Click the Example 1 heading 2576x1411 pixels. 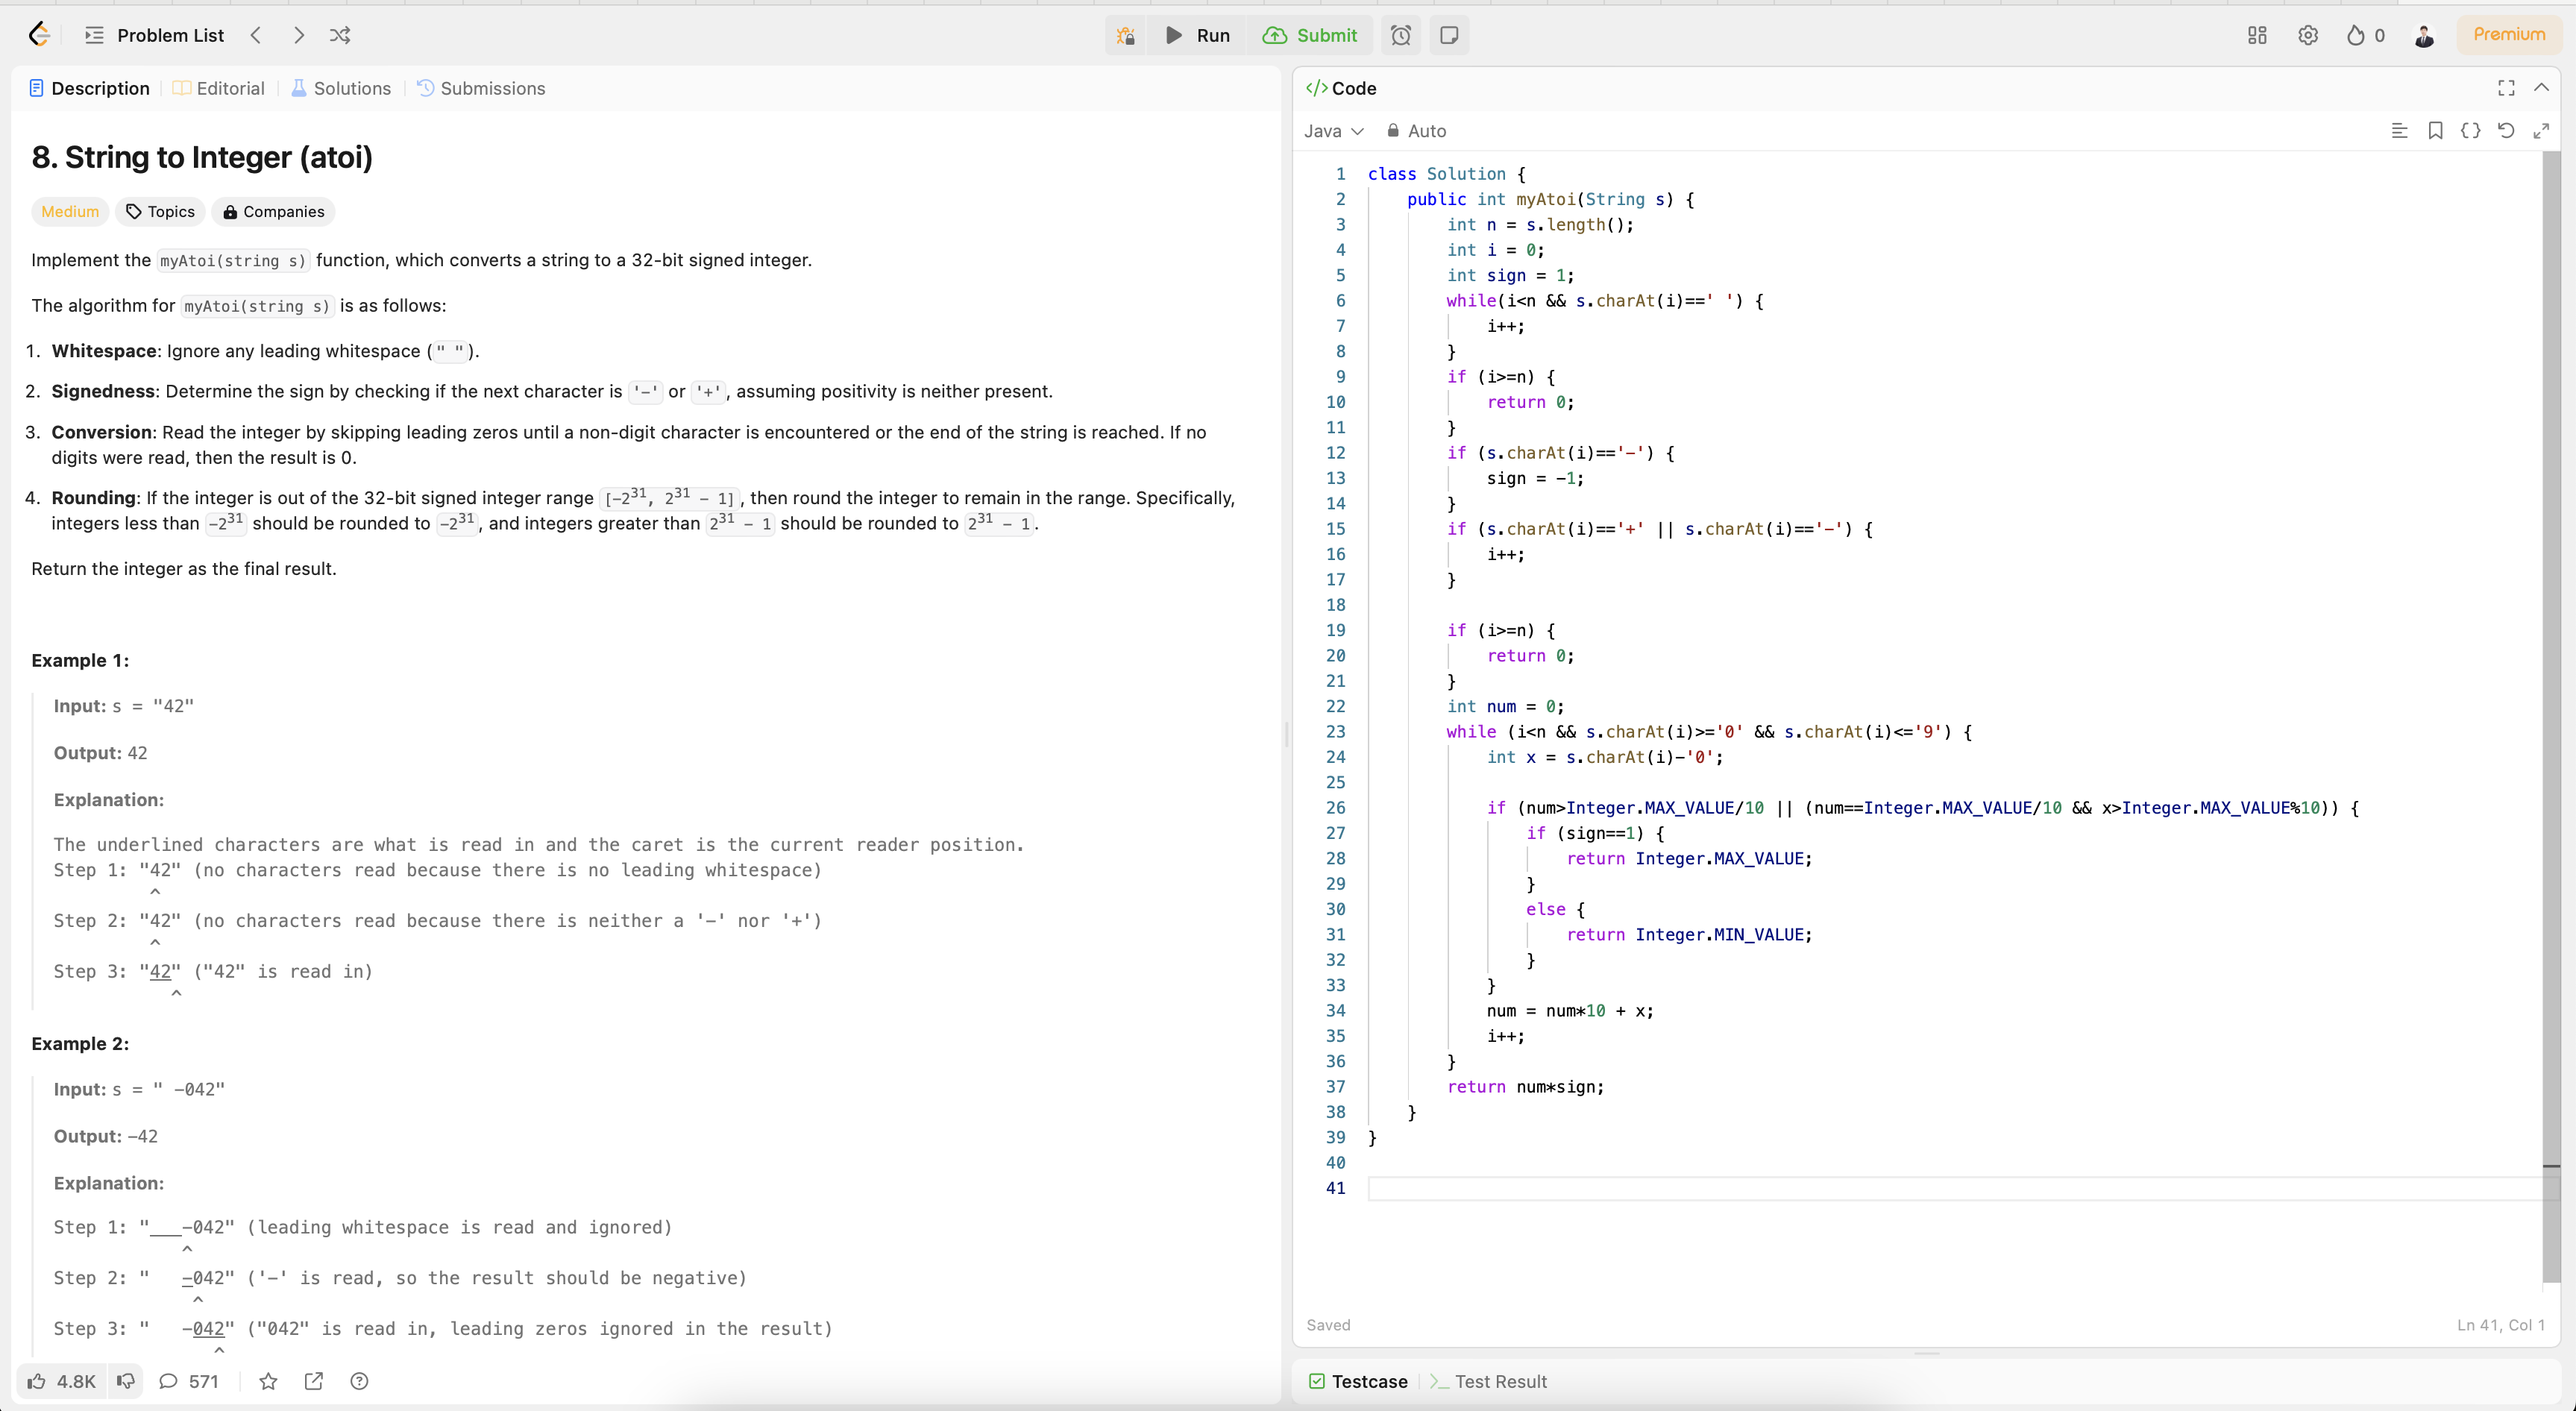point(80,660)
